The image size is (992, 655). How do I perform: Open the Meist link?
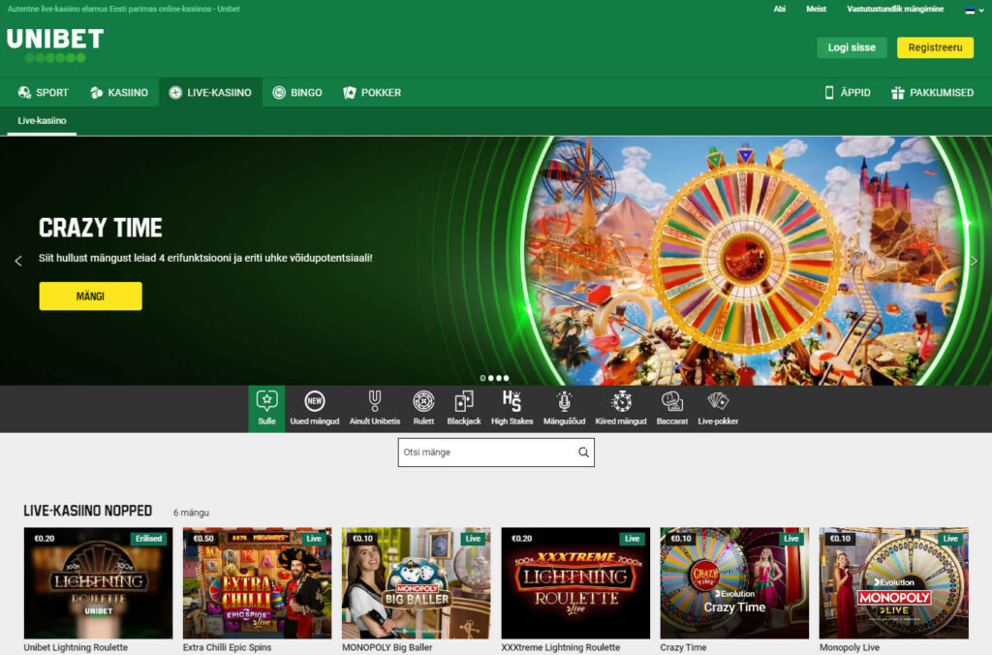click(816, 9)
